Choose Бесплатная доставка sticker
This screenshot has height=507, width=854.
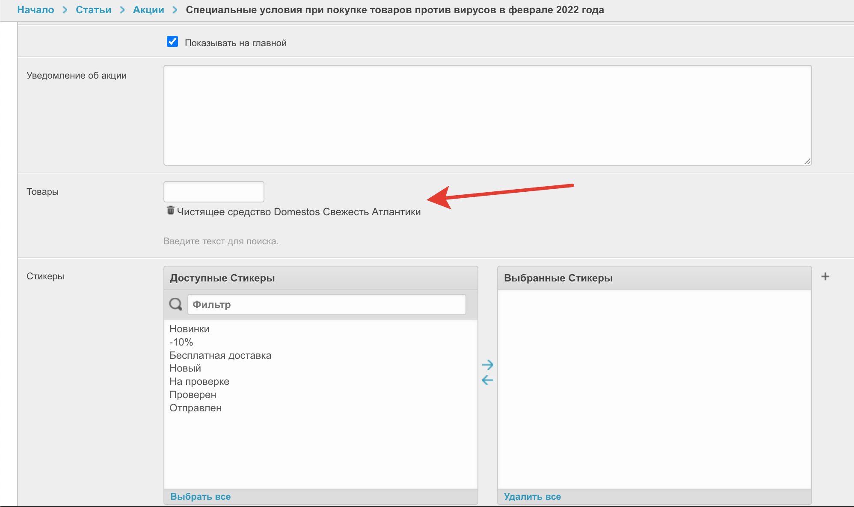[x=220, y=355]
